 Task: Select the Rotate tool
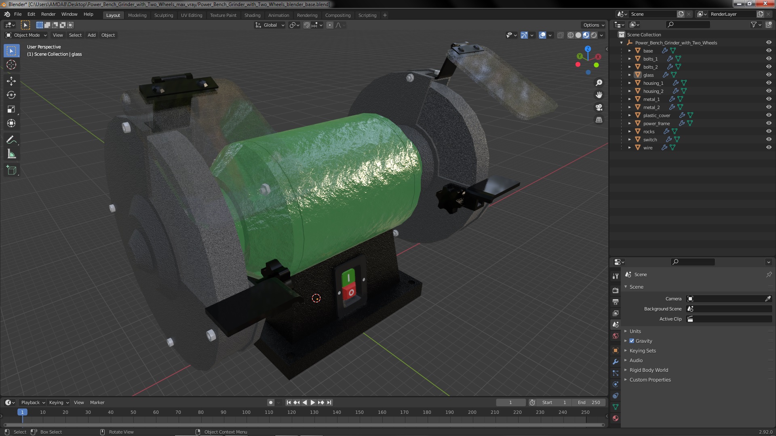[11, 95]
